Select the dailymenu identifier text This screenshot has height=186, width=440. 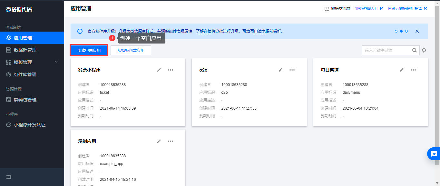tap(351, 93)
